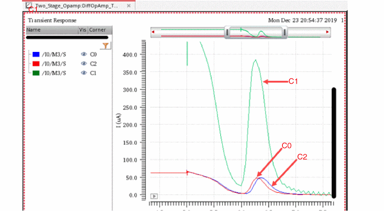Select the red /I0/M3/S signal row
This screenshot has height=211, width=384.
pos(65,64)
